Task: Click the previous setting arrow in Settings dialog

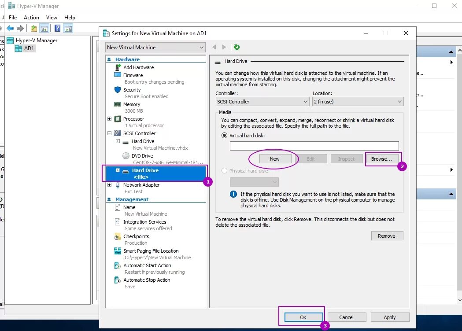Action: 214,47
